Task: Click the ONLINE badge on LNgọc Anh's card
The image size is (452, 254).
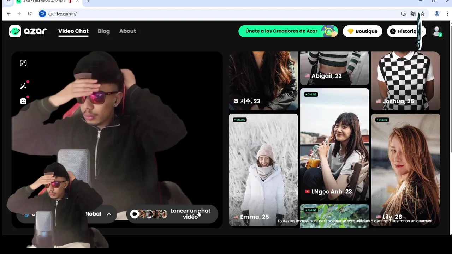Action: [x=311, y=95]
